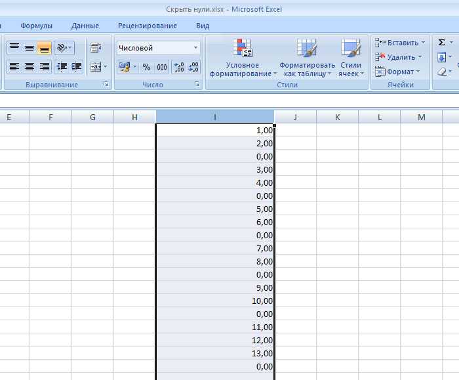Align text to the left
The width and height of the screenshot is (459, 380).
tap(14, 67)
